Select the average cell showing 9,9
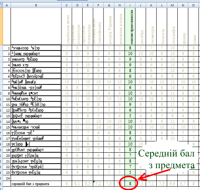 pos(172,184)
